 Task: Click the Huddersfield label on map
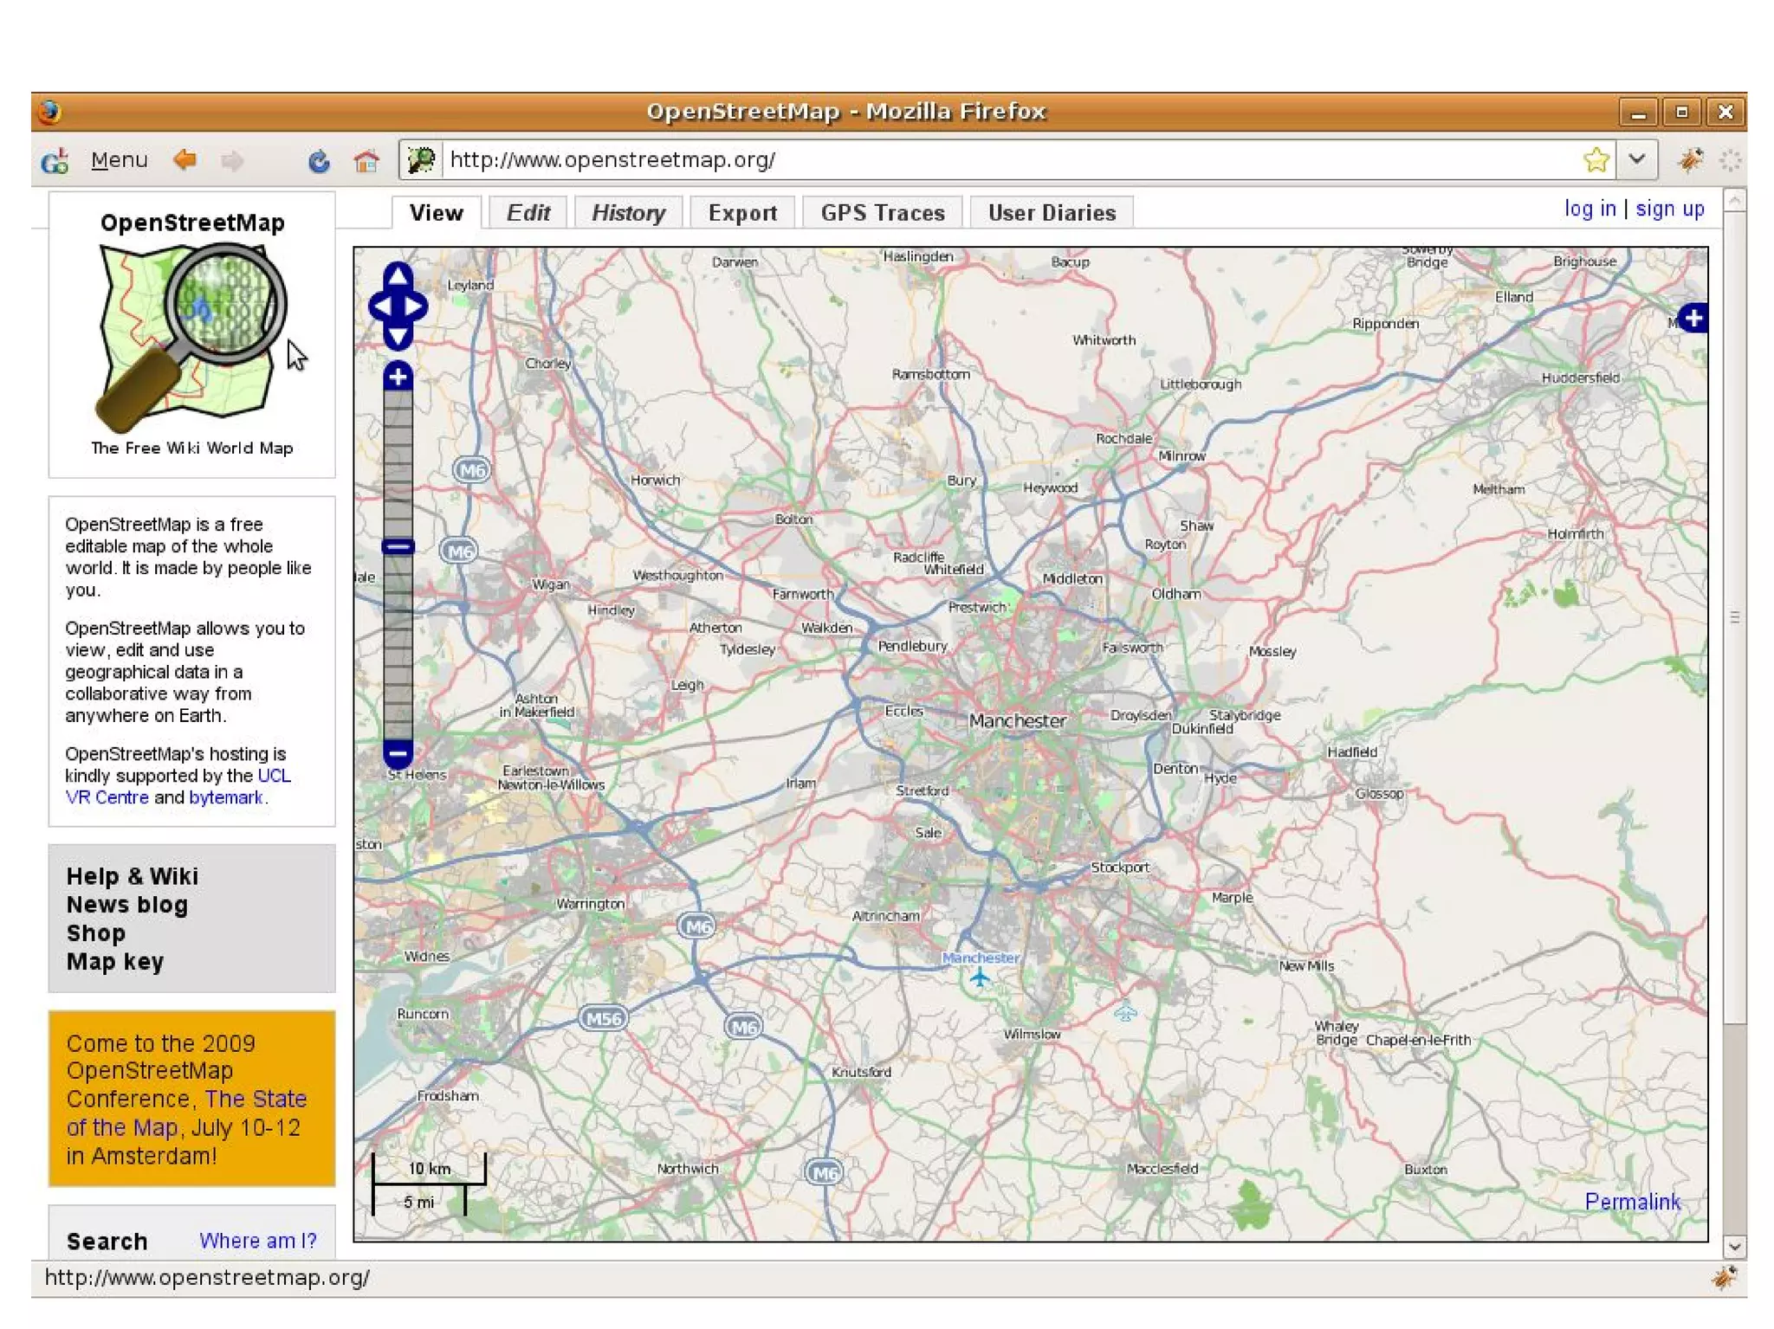[x=1580, y=377]
